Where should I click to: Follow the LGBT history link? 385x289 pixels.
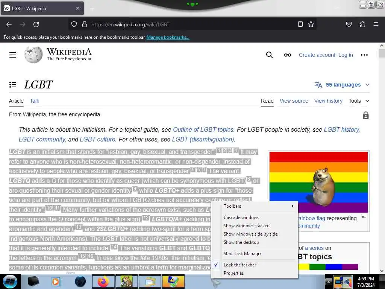(x=342, y=129)
